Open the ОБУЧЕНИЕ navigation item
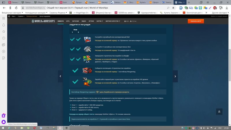 75,21
